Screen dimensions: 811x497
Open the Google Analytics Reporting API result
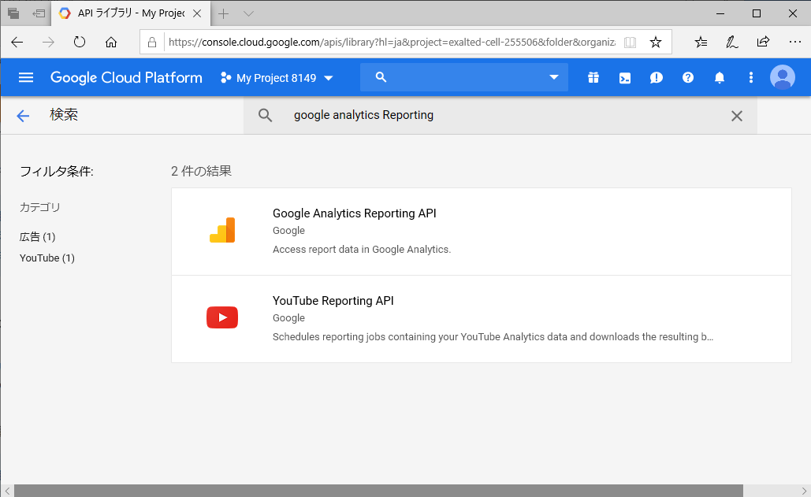[354, 213]
